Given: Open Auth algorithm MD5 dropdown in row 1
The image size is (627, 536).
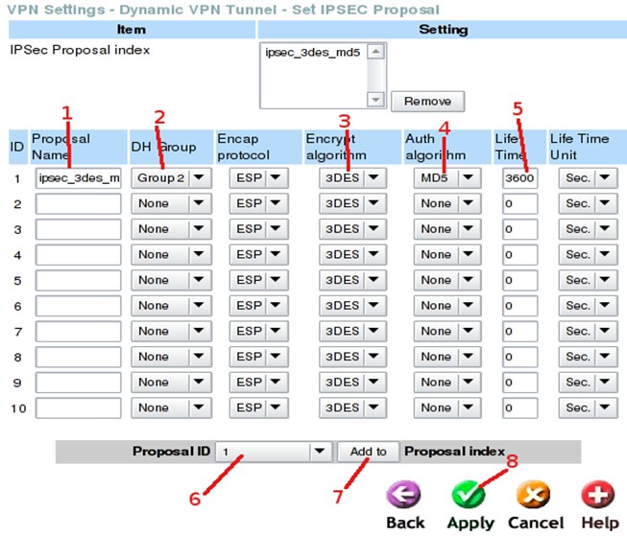Looking at the screenshot, I should [446, 177].
